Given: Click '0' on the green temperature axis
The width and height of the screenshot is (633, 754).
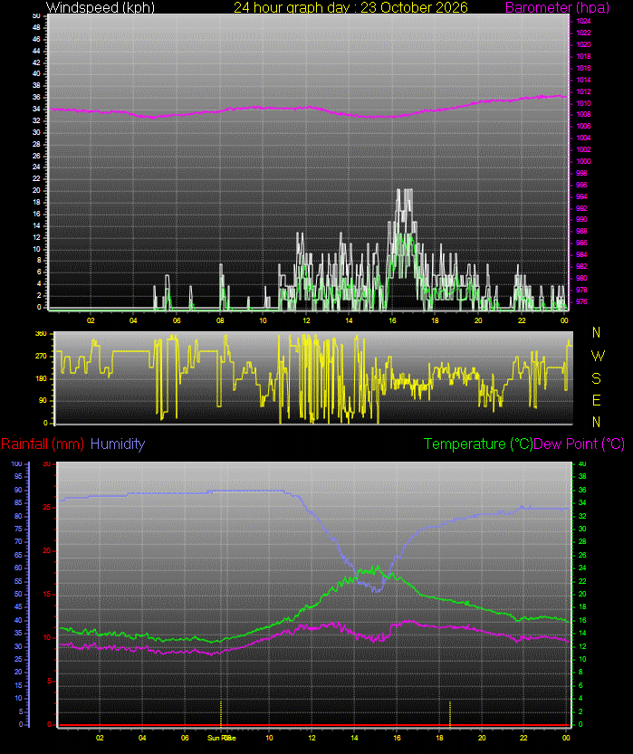Looking at the screenshot, I should (580, 725).
